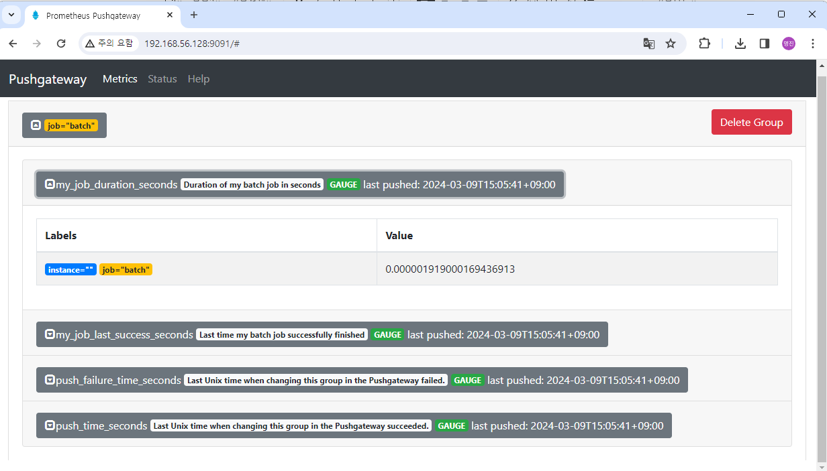
Task: Click the job="batch" label in the table row
Action: 126,269
